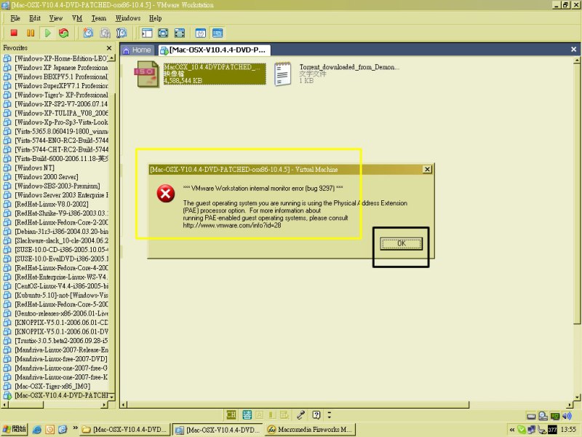Image resolution: width=582 pixels, height=437 pixels.
Task: Click the Reset virtual machine toolbar icon
Action: pyautogui.click(x=64, y=33)
